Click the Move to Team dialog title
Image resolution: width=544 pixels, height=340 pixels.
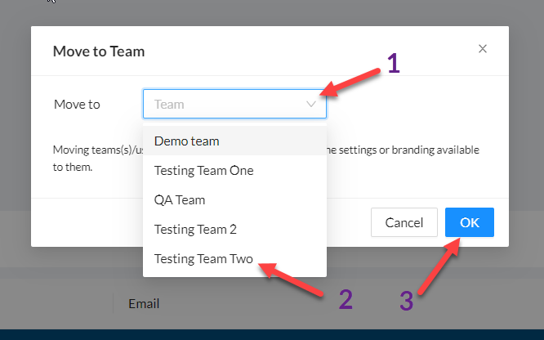point(99,51)
